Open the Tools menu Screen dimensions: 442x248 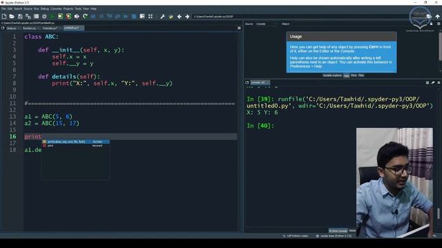tap(78, 9)
